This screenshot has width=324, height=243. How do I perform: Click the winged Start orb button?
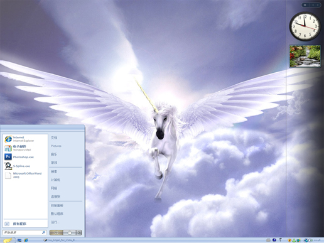(x=8, y=240)
